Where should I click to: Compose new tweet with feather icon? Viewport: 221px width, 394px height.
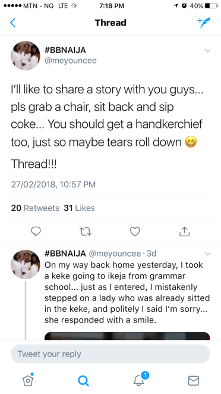click(204, 23)
